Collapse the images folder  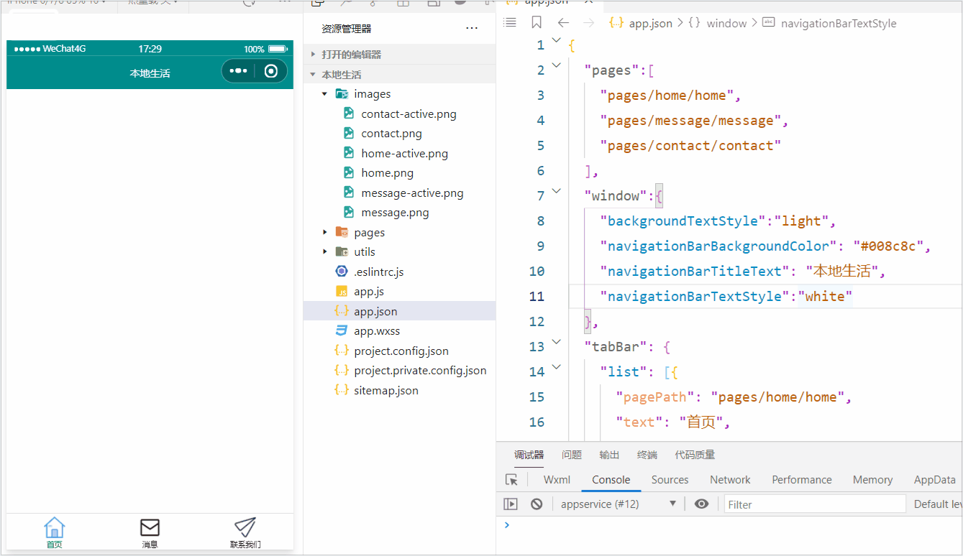tap(325, 94)
